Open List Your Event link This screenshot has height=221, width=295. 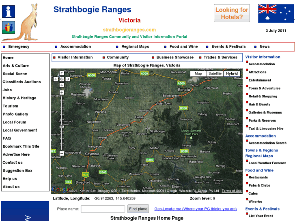(261, 216)
